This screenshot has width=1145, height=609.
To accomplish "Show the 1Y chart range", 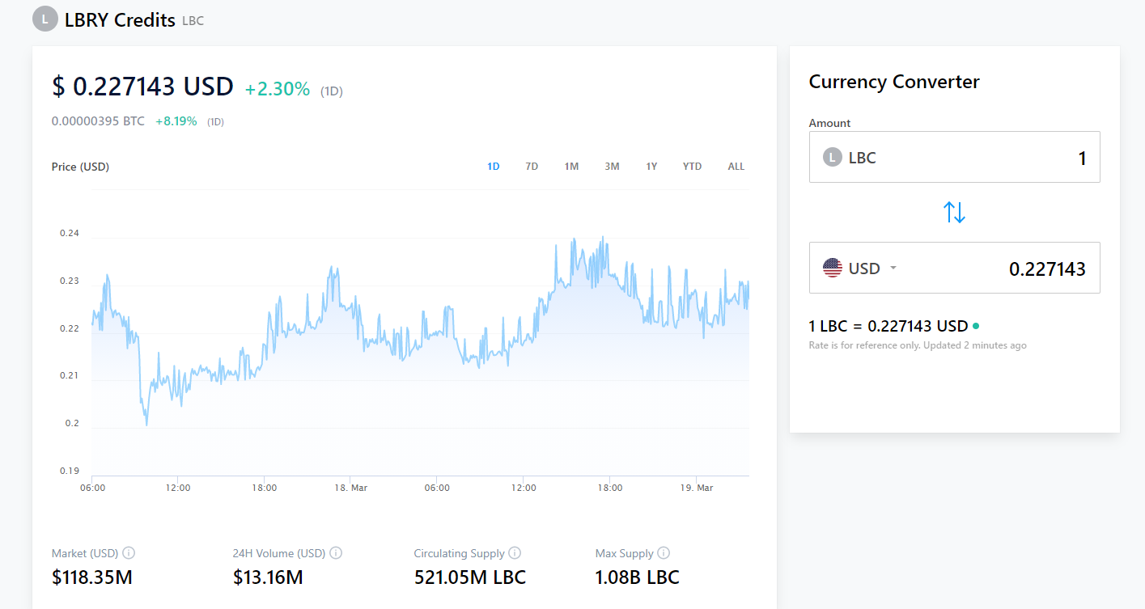I will pos(651,167).
